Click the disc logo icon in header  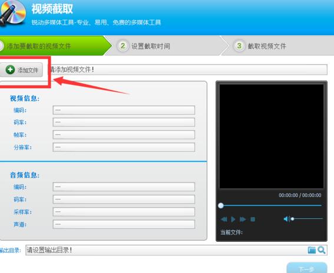point(12,13)
